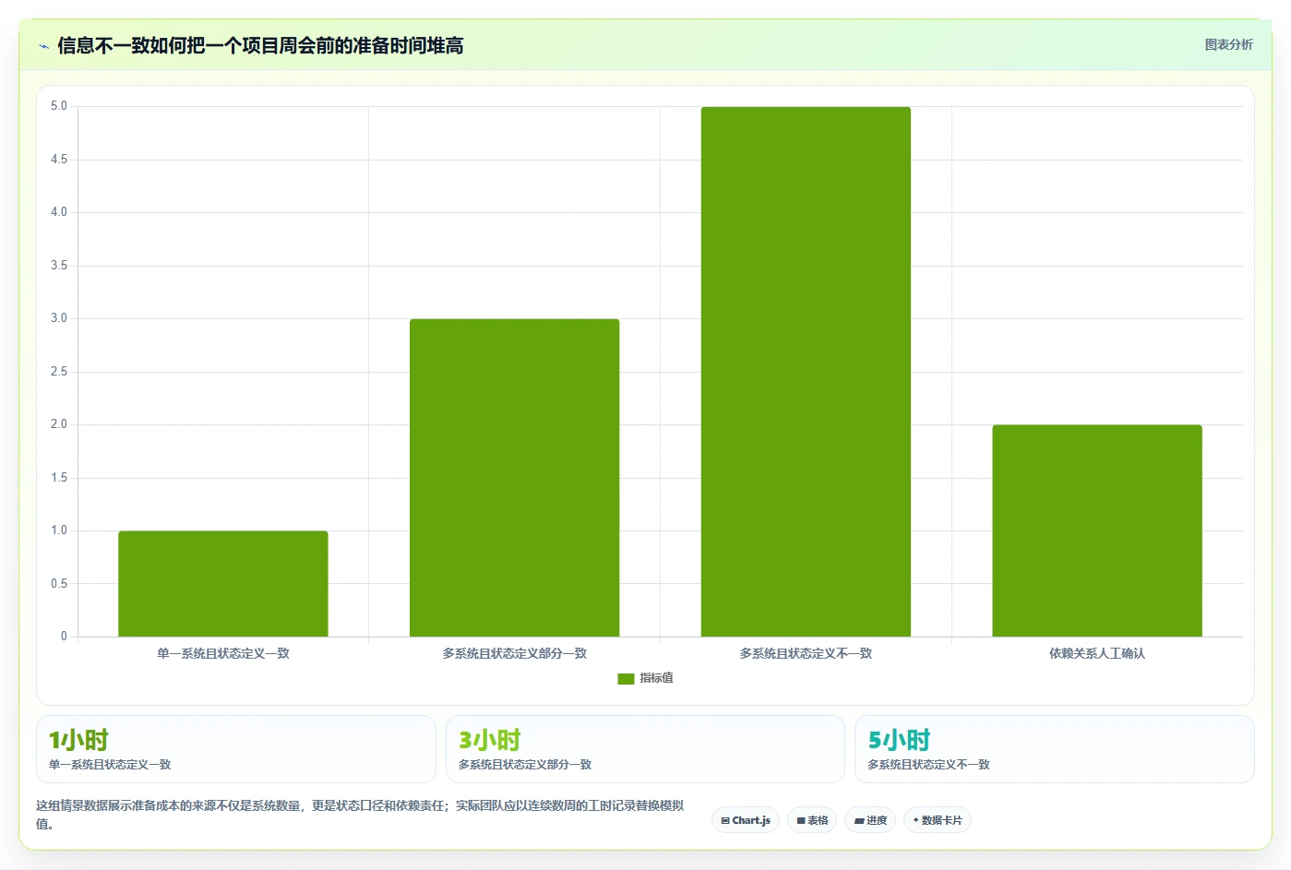Click the x-axis label 依赖关系人工确认
Viewport: 1291px width, 870px height.
click(1097, 653)
